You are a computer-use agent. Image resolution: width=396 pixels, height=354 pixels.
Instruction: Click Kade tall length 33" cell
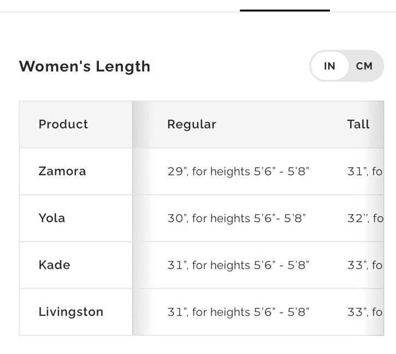365,265
